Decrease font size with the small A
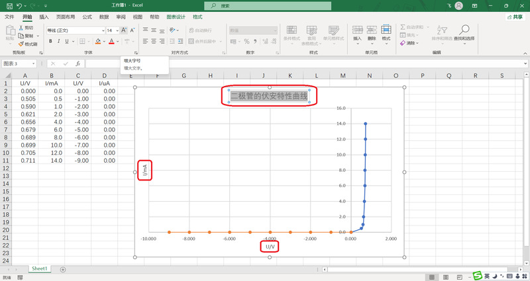 tap(132, 30)
